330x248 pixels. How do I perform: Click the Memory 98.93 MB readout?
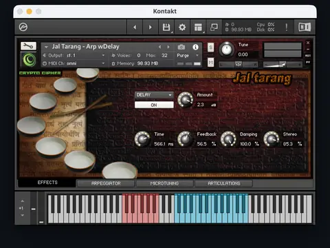pyautogui.click(x=135, y=63)
